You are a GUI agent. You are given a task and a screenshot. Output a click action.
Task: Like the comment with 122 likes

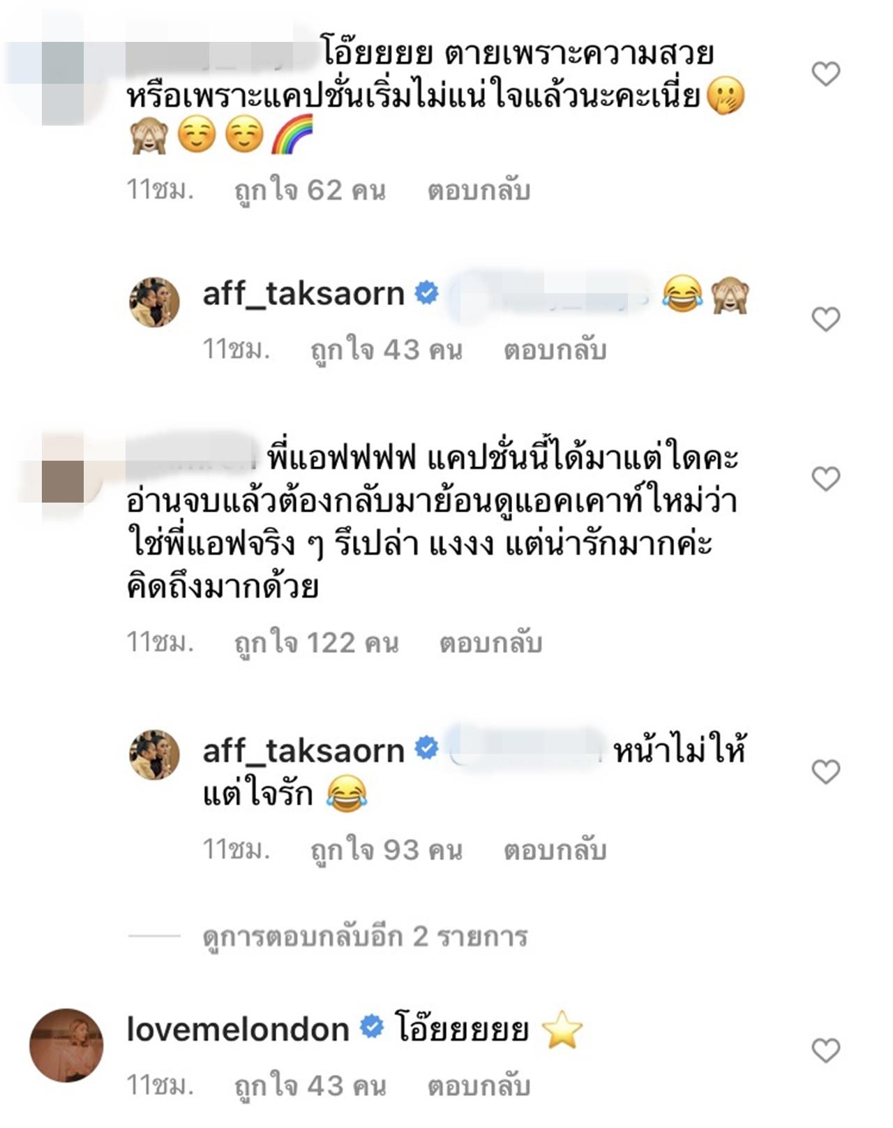click(x=826, y=479)
